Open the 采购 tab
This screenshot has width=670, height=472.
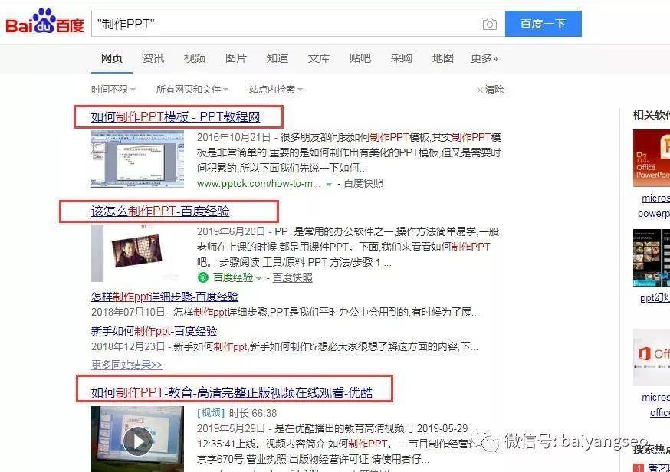(401, 58)
